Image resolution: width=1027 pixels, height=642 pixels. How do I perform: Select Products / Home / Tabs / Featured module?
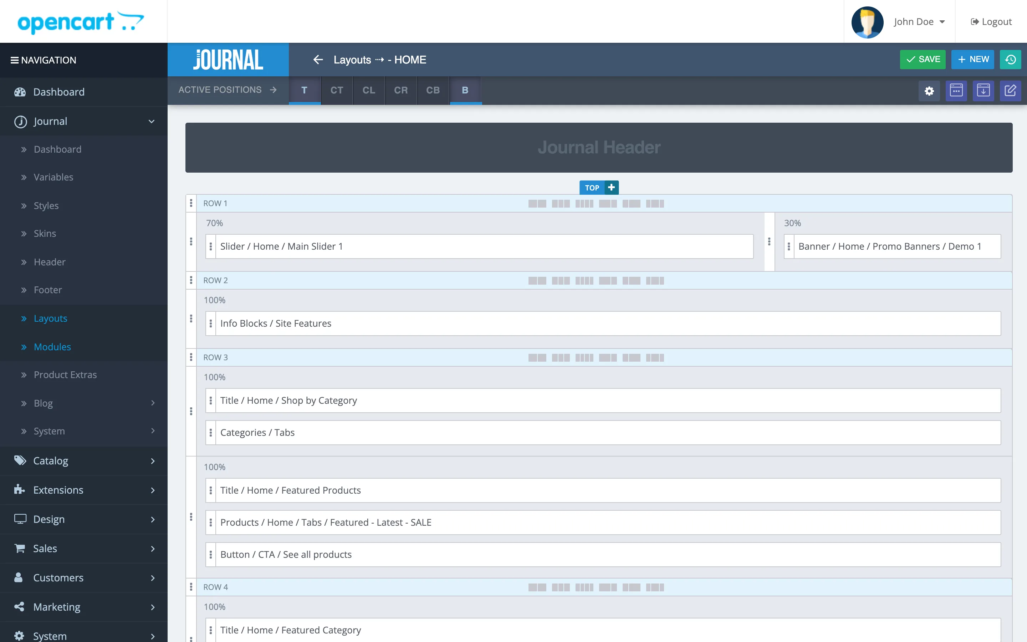click(x=603, y=522)
